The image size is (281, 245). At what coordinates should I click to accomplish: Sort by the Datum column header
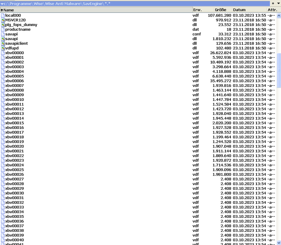(250, 10)
